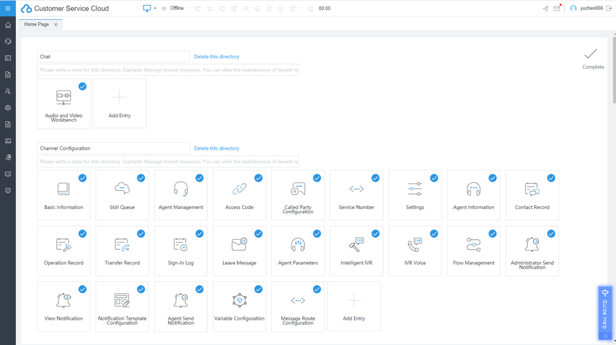This screenshot has width=616, height=345.
Task: Click the Complete checkmark button
Action: coord(593,59)
